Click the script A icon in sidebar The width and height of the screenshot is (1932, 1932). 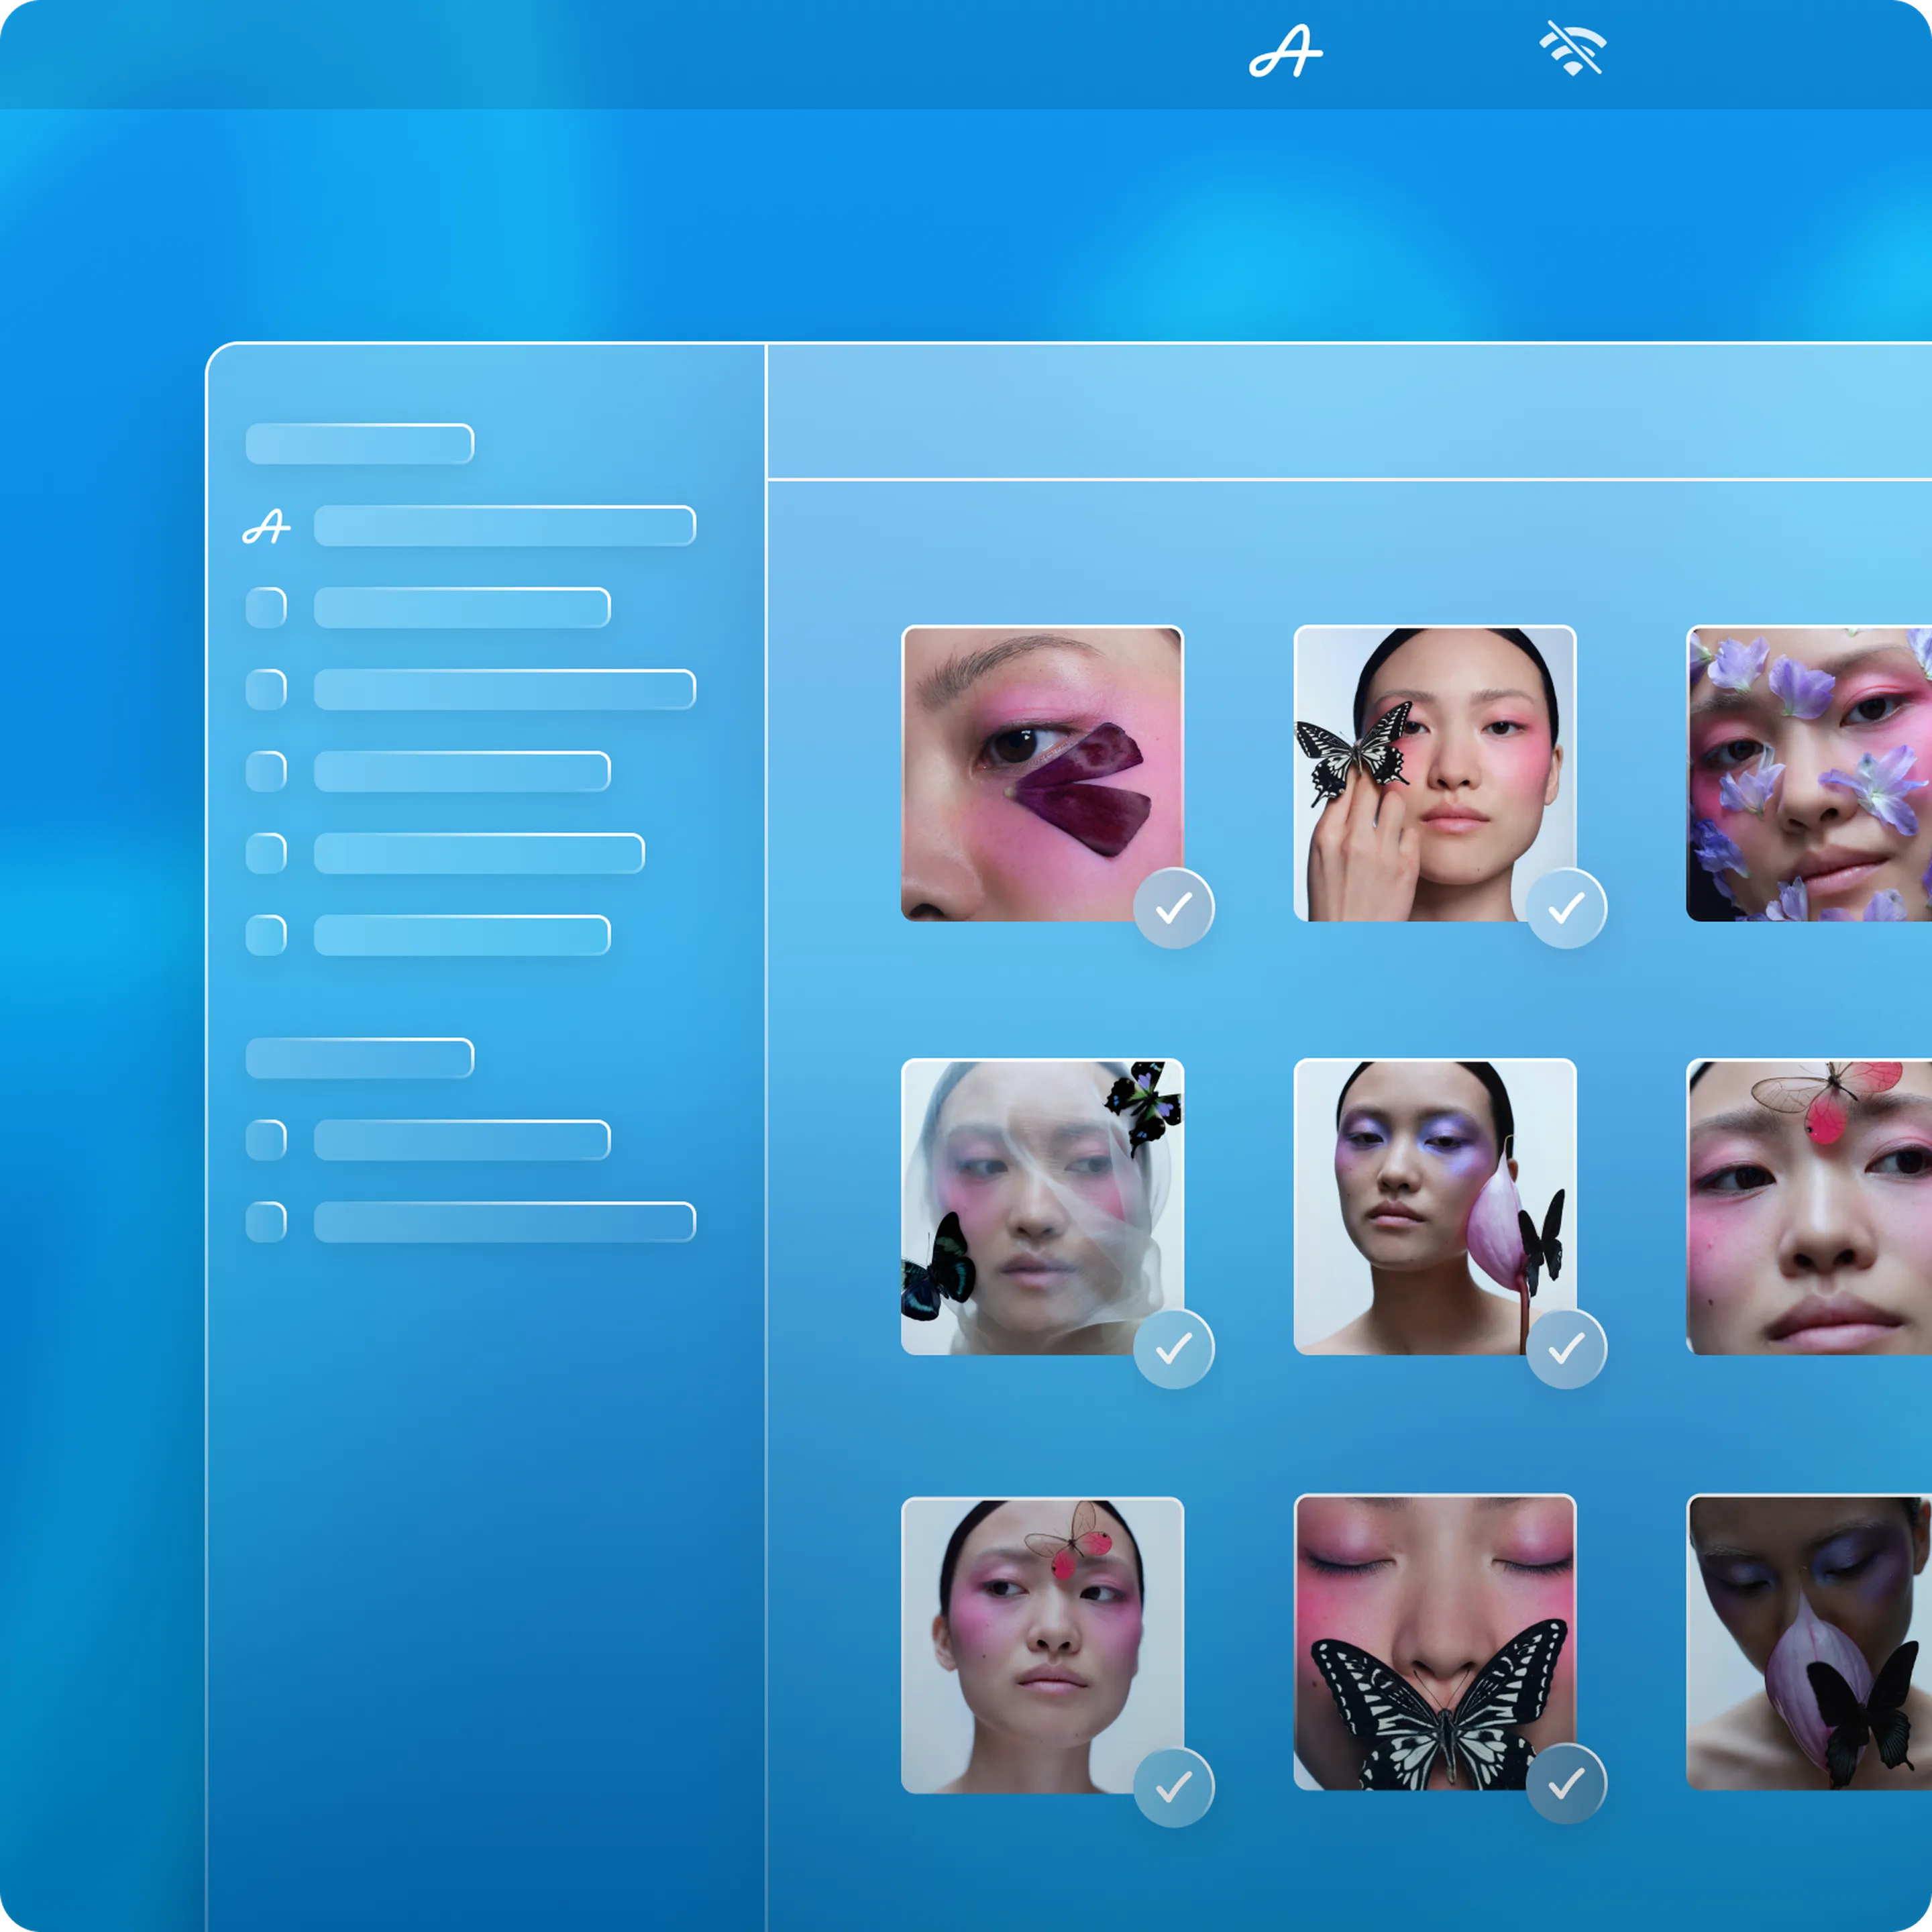click(x=266, y=526)
